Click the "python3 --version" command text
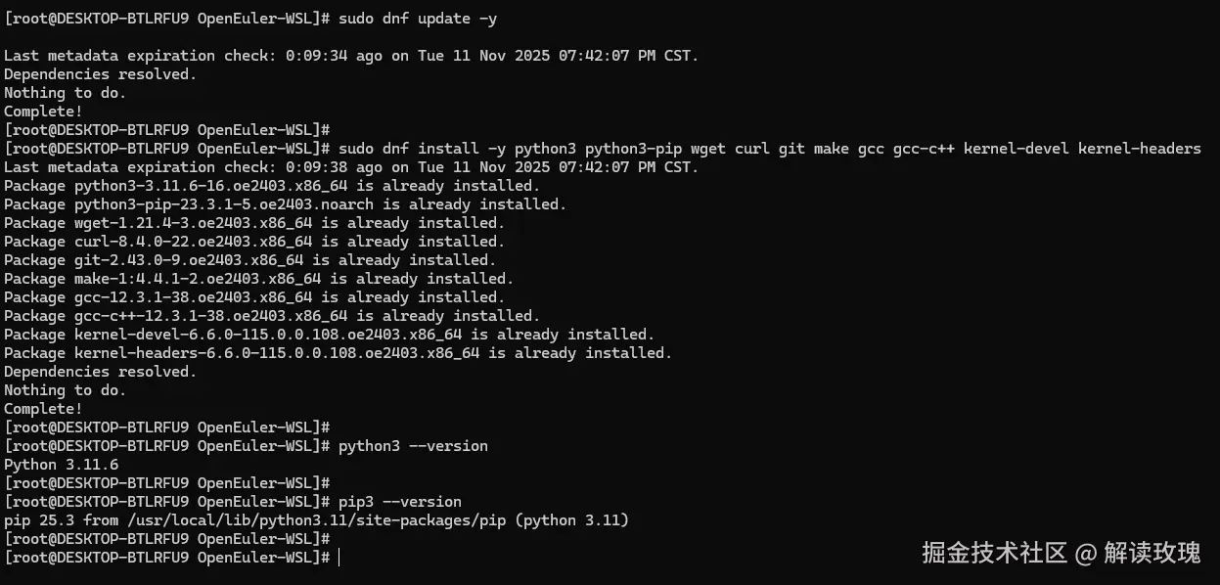This screenshot has height=585, width=1220. 413,446
